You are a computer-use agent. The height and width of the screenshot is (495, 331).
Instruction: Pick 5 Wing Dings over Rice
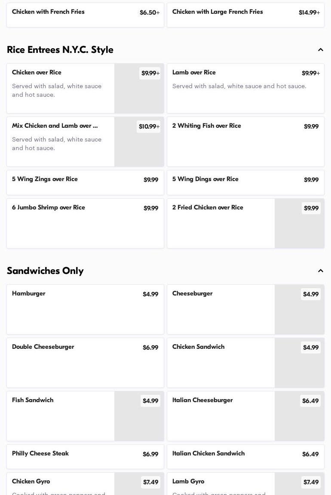(245, 182)
